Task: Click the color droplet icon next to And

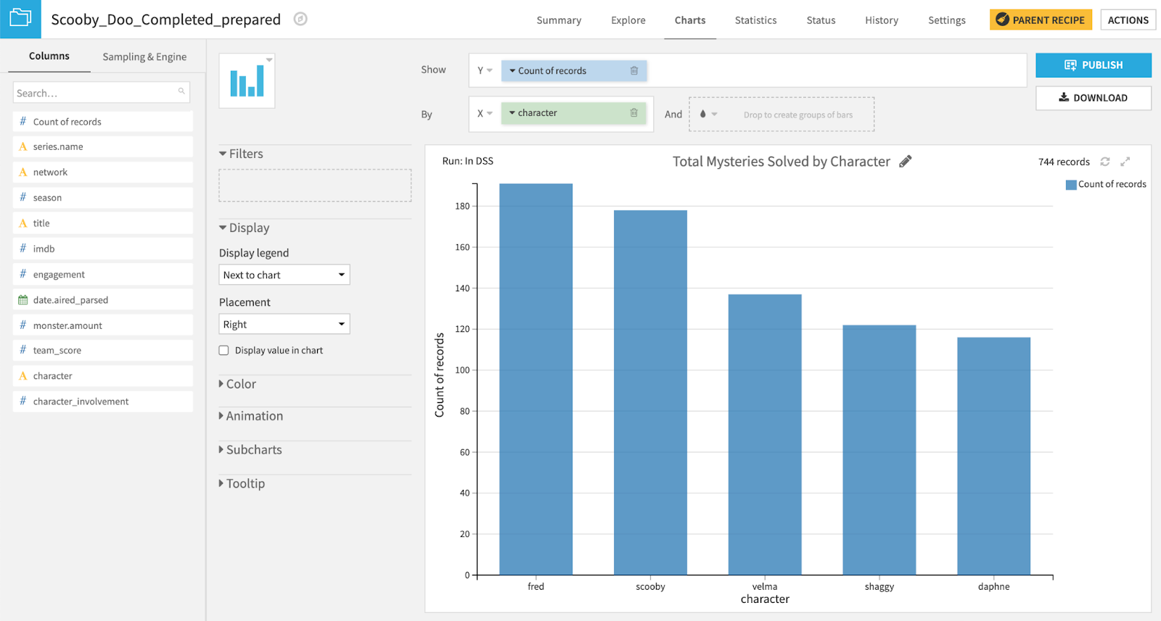Action: click(x=703, y=114)
